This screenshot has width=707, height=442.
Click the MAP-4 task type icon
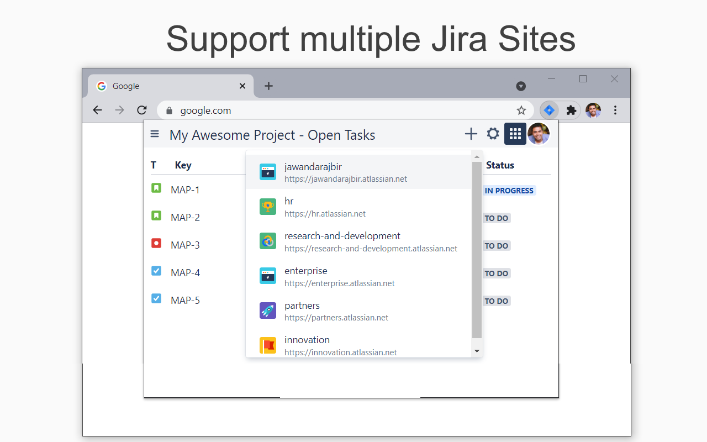(156, 271)
